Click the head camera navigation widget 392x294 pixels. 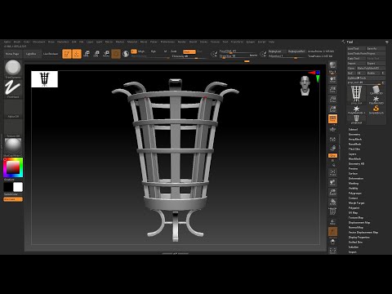305,86
